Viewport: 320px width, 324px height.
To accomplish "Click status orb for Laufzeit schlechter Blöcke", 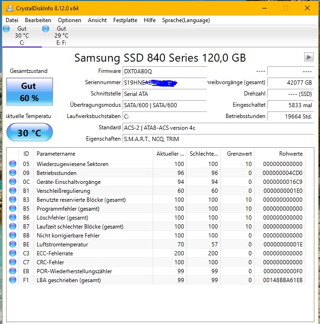I will pyautogui.click(x=13, y=226).
